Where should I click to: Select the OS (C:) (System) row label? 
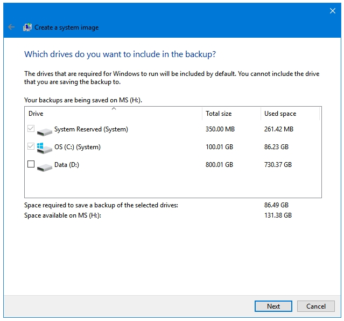click(x=78, y=147)
